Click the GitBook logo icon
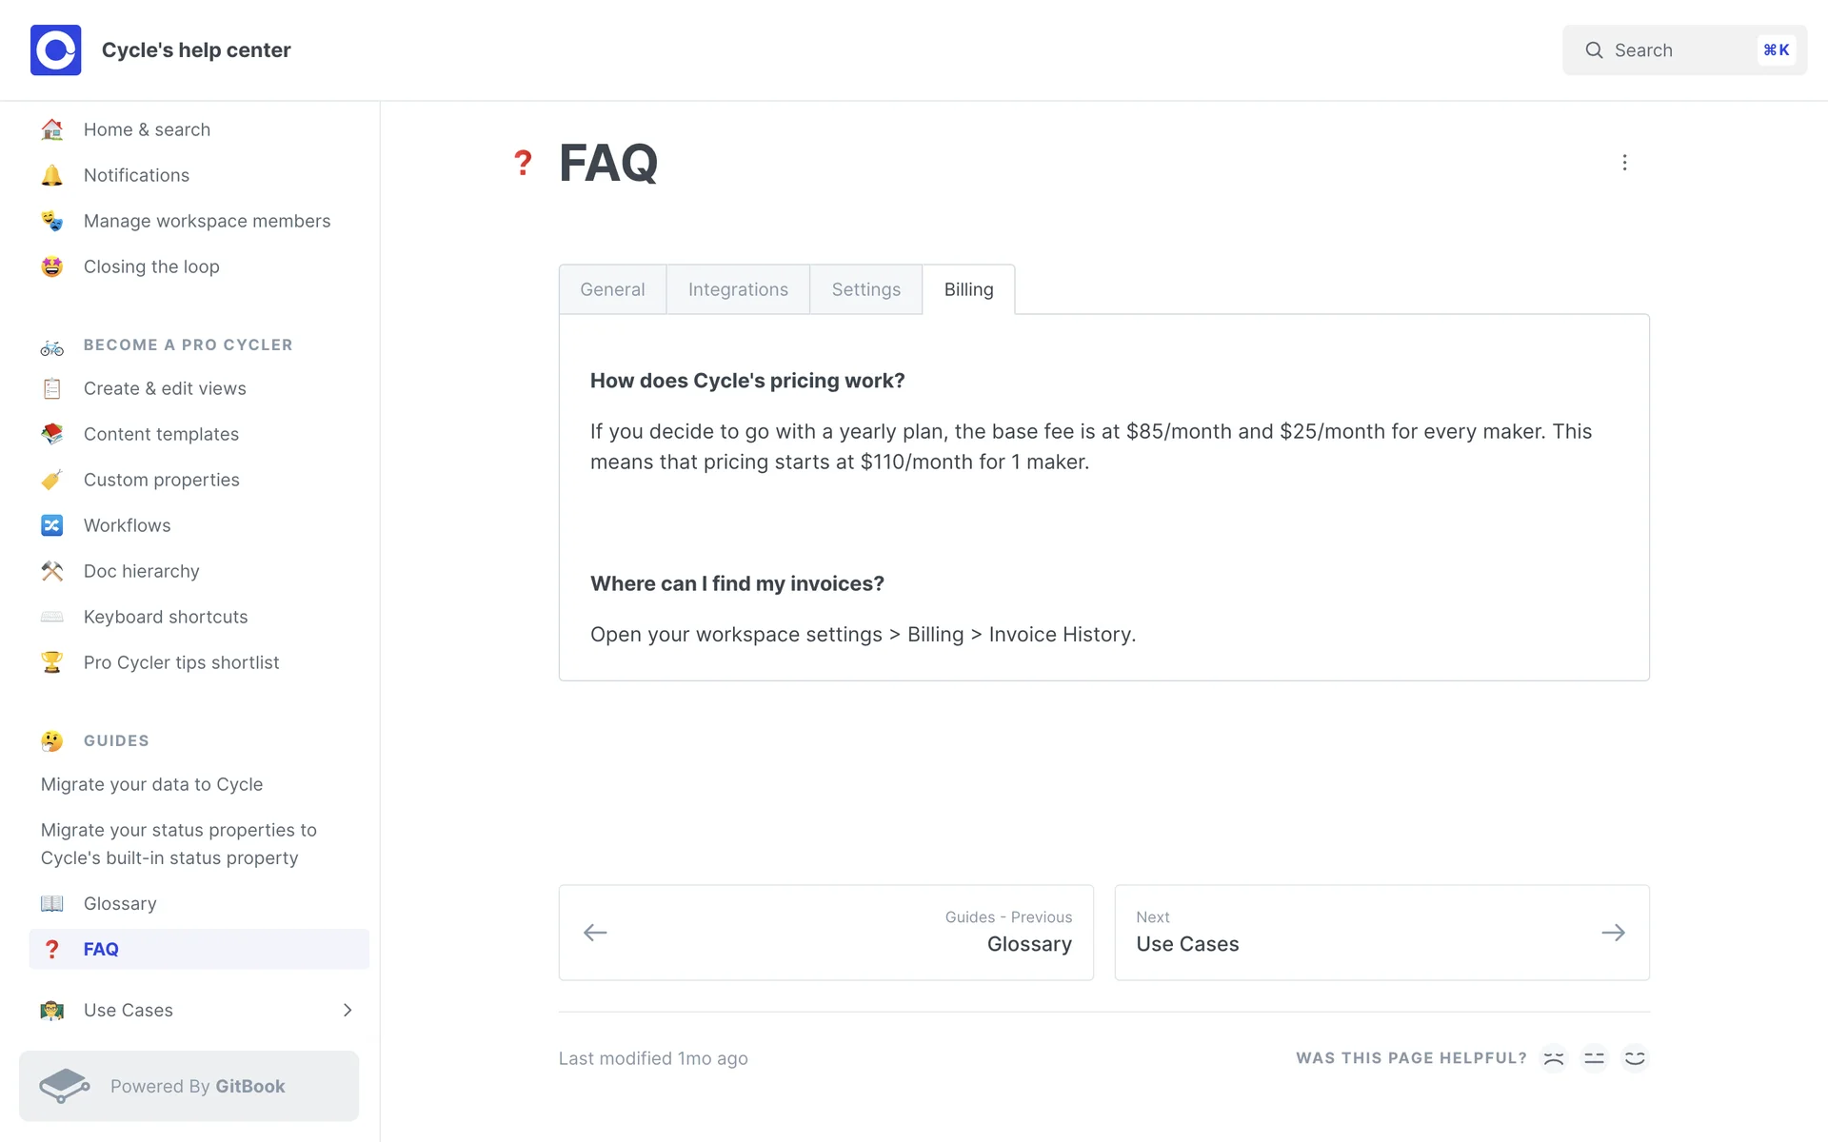1828x1142 pixels. point(65,1086)
